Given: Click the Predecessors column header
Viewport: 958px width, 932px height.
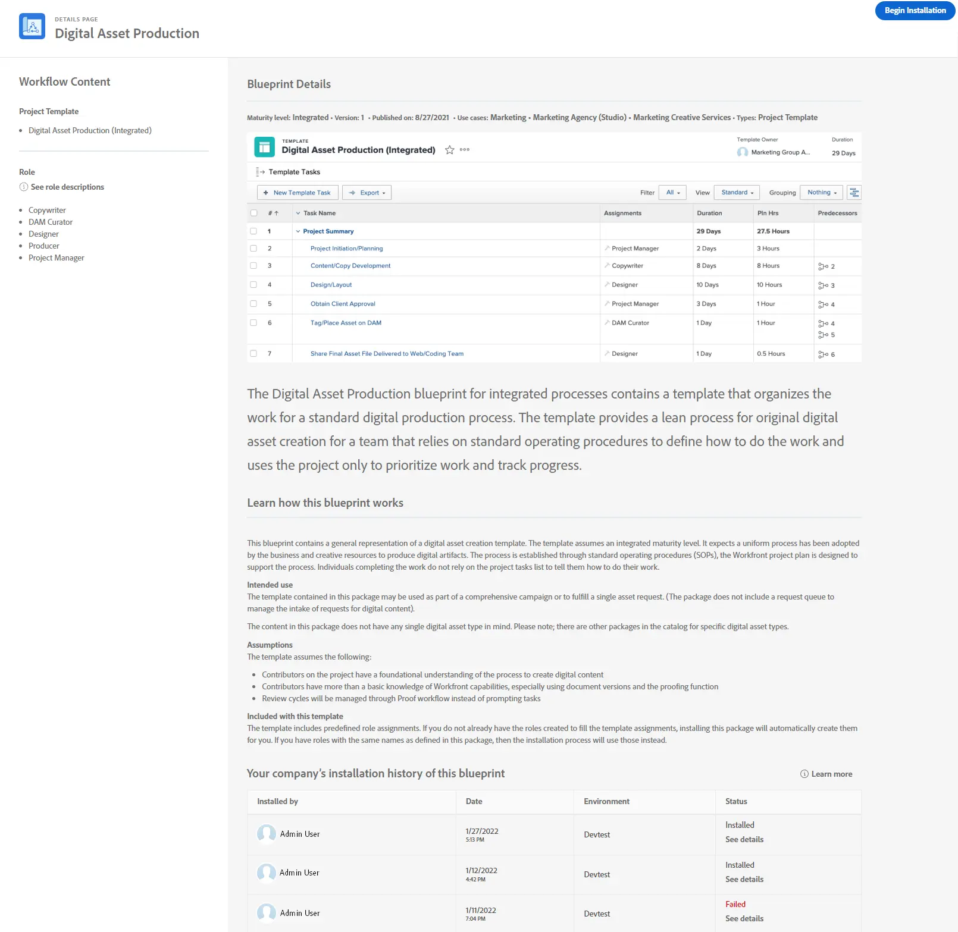Looking at the screenshot, I should (x=837, y=213).
